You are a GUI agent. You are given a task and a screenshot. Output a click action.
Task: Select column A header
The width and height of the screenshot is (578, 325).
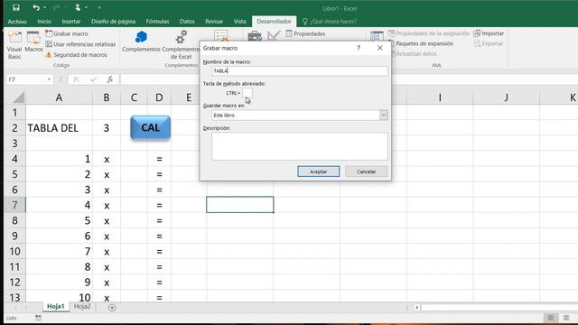59,97
